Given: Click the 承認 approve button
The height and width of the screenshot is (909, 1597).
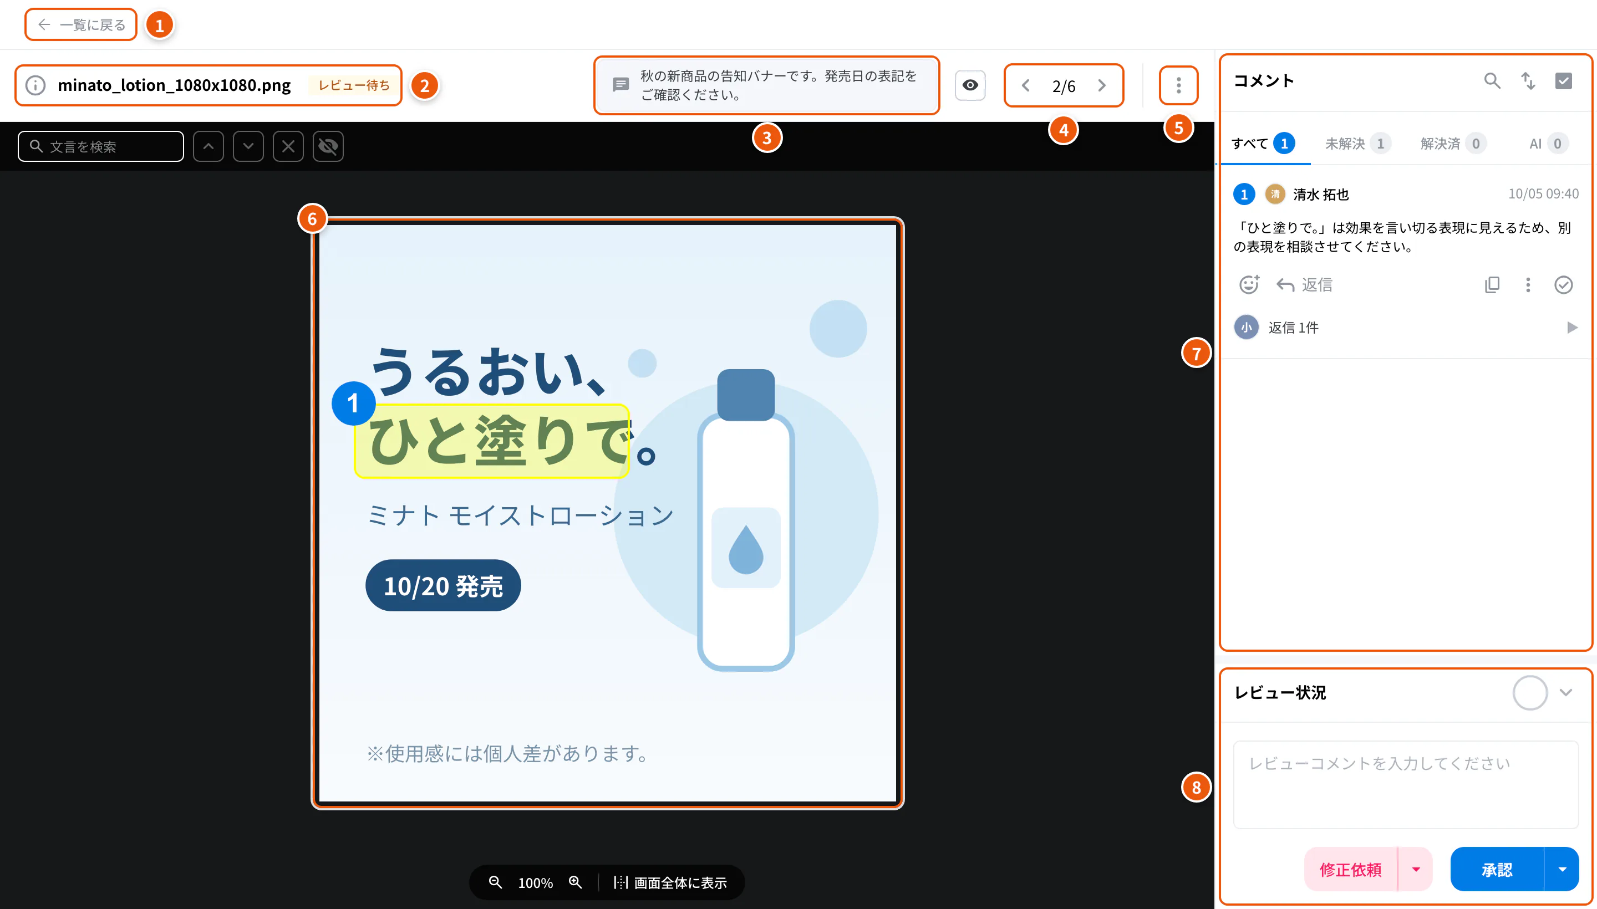Looking at the screenshot, I should point(1497,869).
